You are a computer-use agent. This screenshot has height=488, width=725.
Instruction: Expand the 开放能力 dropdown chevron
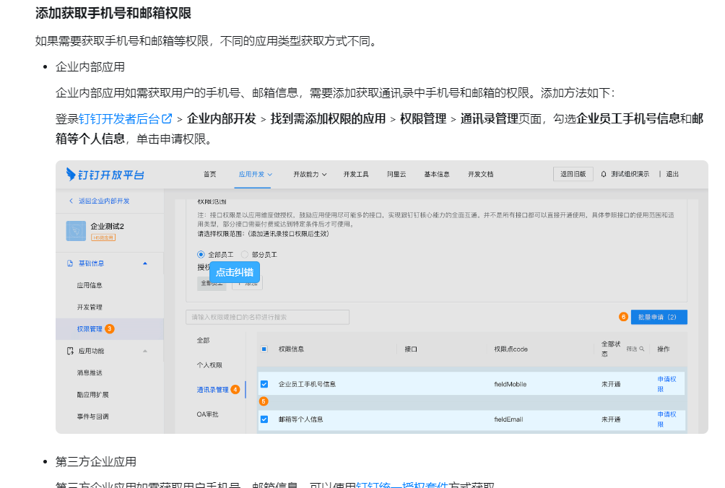coord(324,175)
